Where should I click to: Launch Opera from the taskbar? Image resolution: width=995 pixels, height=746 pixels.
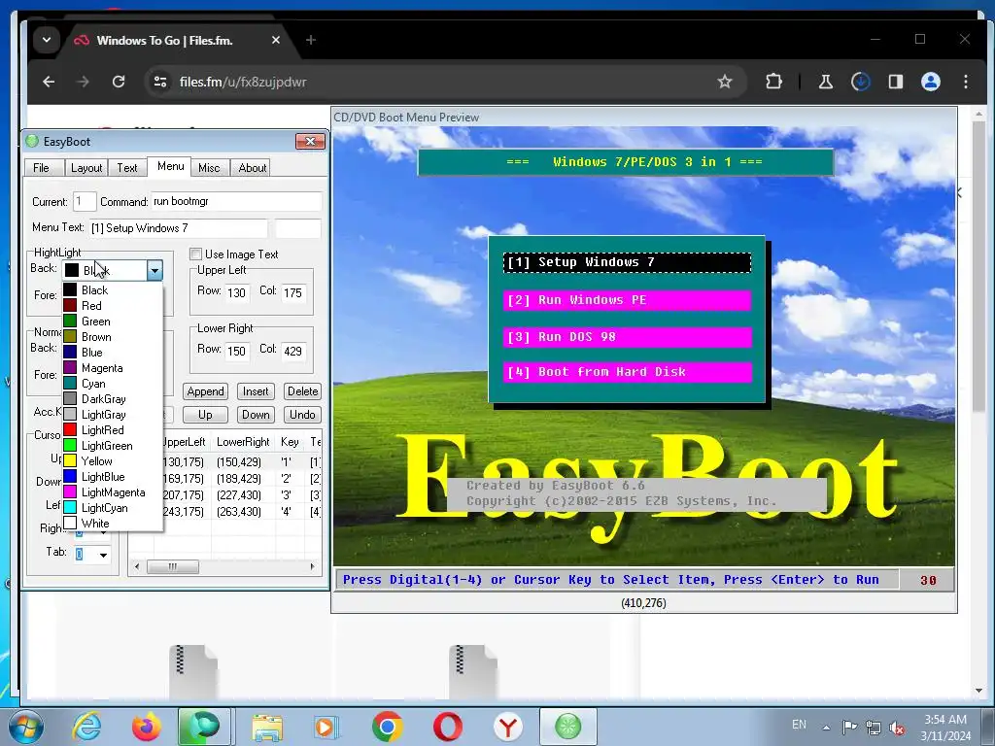click(x=447, y=727)
